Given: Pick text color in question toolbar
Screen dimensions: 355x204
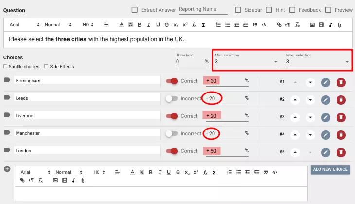Looking at the screenshot, I should coord(122,25).
